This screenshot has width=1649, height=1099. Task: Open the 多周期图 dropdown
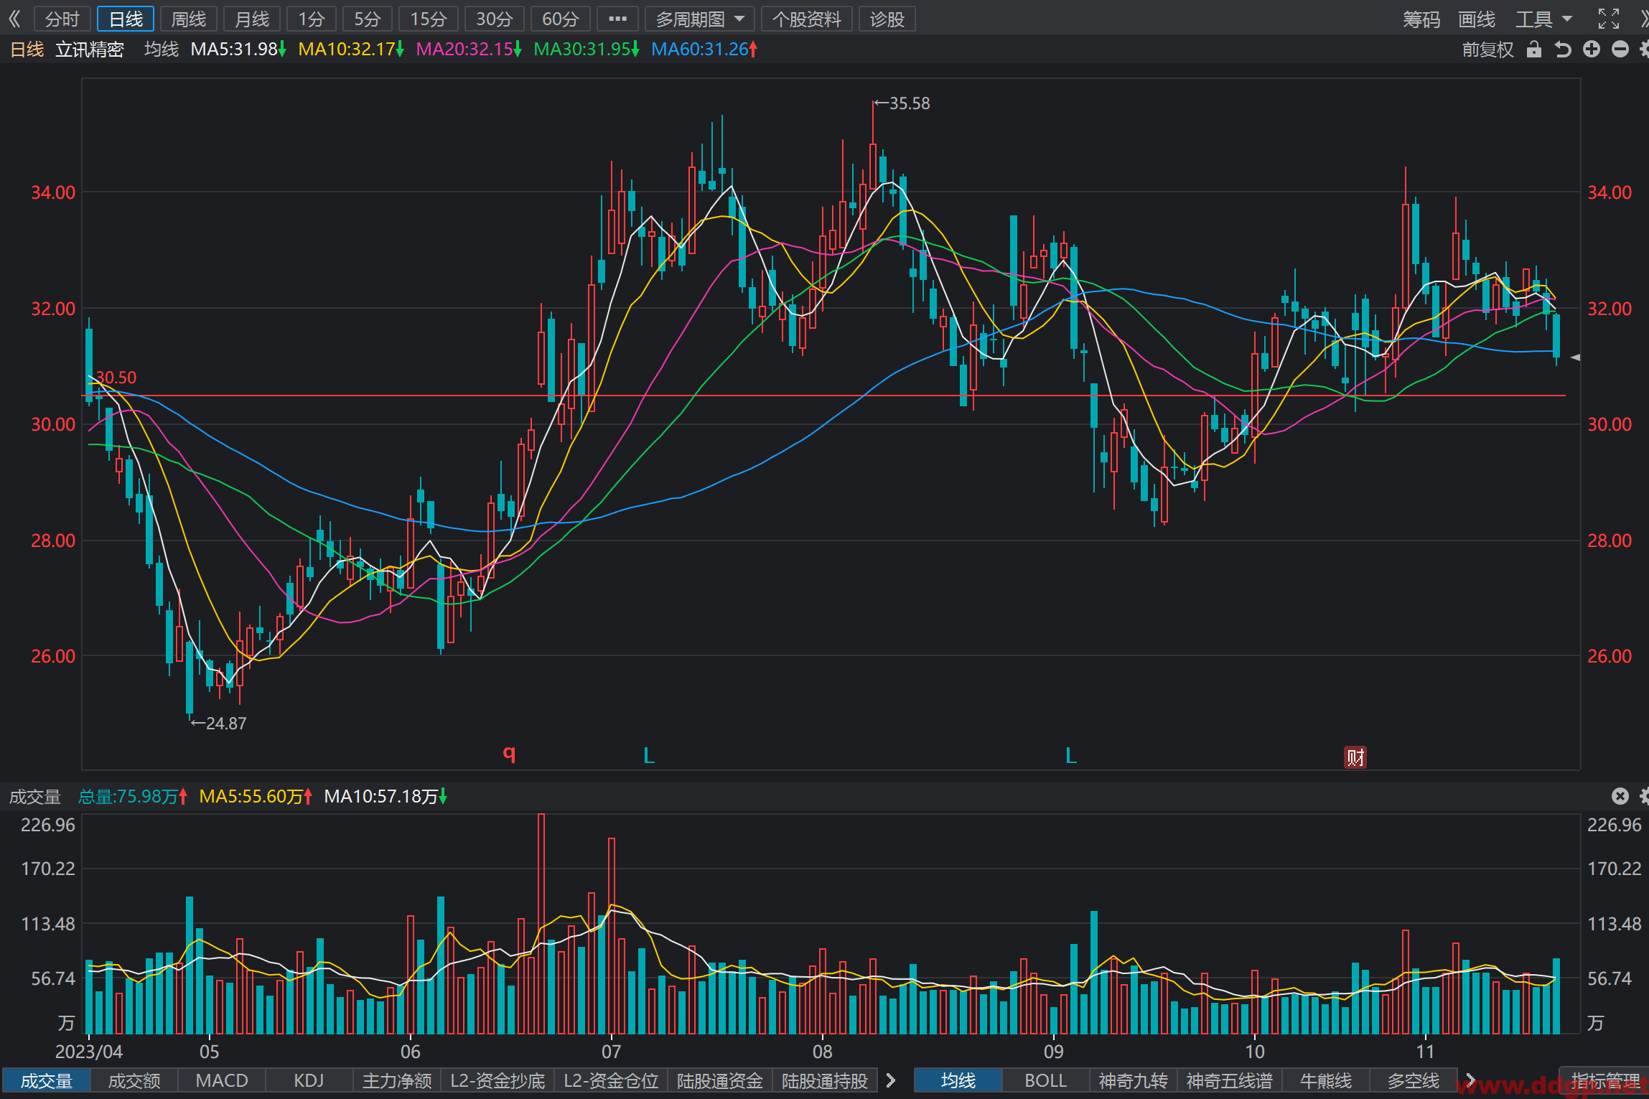tap(699, 19)
